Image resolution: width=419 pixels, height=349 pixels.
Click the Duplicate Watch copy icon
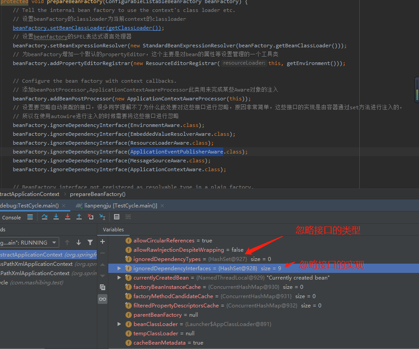pos(103,287)
